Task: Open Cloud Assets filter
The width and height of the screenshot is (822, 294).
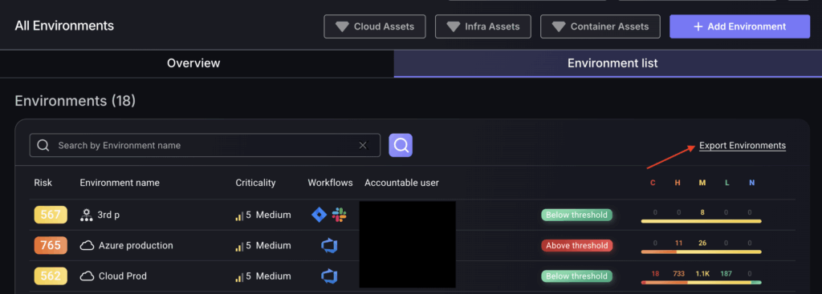Action: tap(374, 26)
